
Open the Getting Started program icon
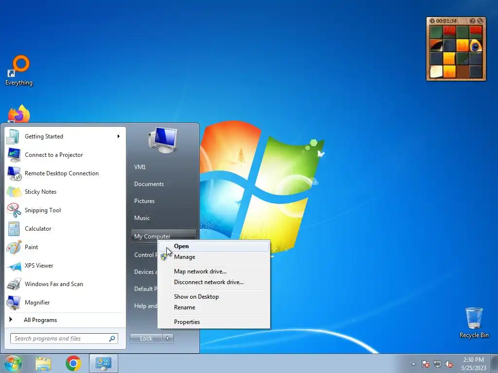(x=13, y=136)
